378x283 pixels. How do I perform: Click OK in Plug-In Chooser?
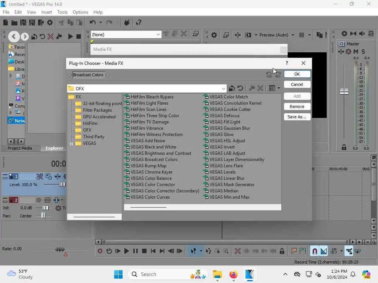pos(297,74)
